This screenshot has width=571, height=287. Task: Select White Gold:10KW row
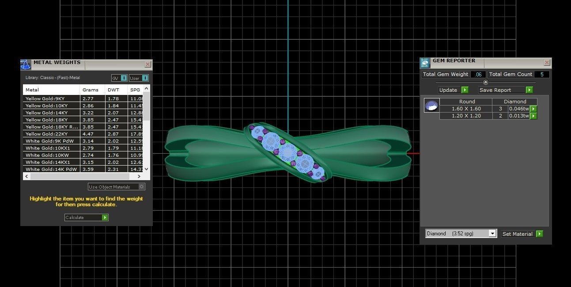(83, 155)
